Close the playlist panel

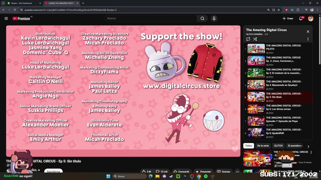coord(308,32)
